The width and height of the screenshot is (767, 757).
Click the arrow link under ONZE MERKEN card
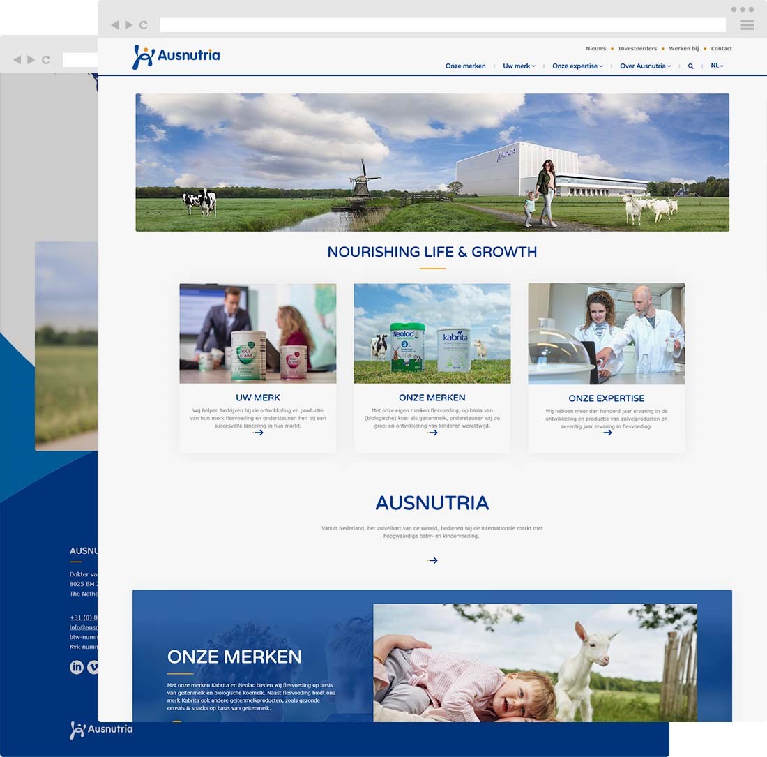[432, 433]
